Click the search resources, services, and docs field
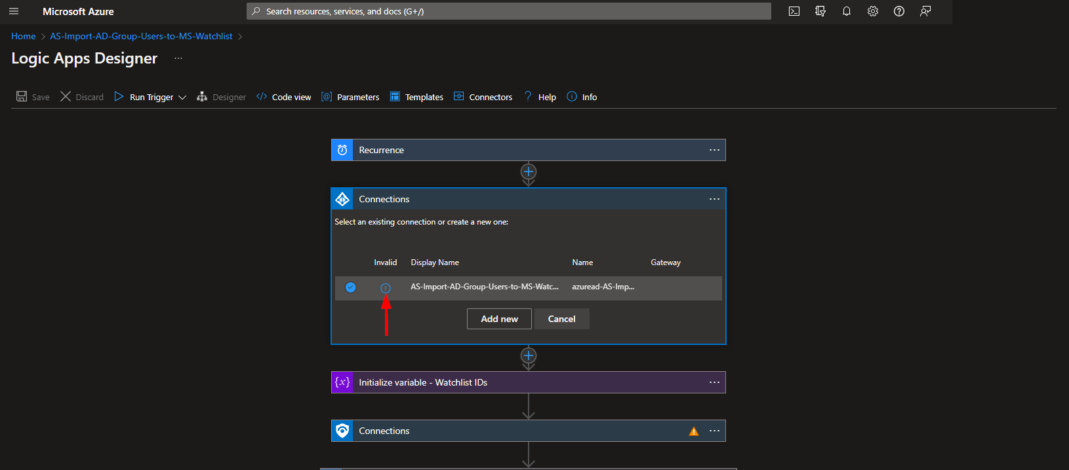This screenshot has width=1069, height=470. click(x=509, y=11)
